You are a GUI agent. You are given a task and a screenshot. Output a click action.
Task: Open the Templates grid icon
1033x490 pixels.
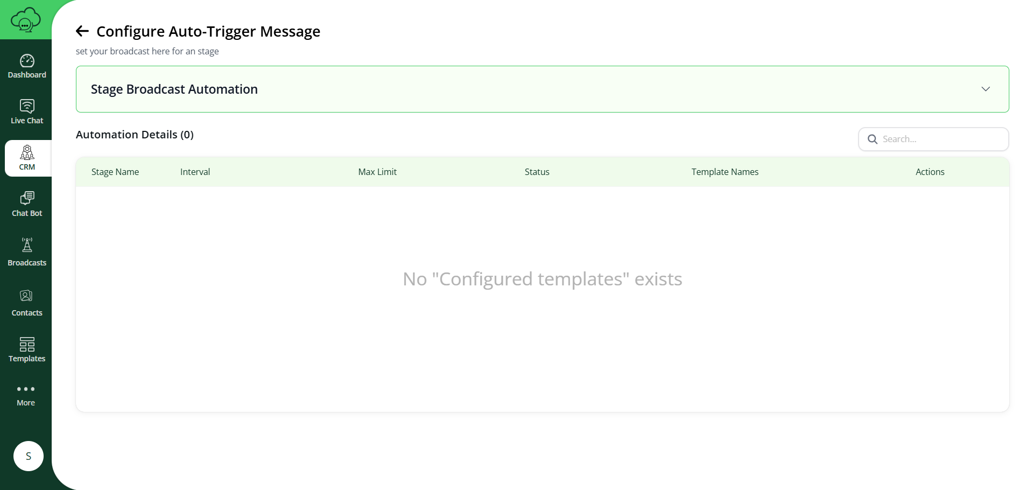pyautogui.click(x=27, y=344)
